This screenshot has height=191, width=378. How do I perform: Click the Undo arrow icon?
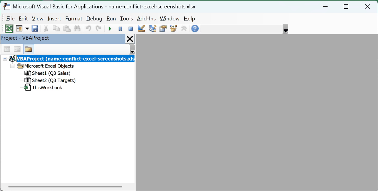point(88,28)
